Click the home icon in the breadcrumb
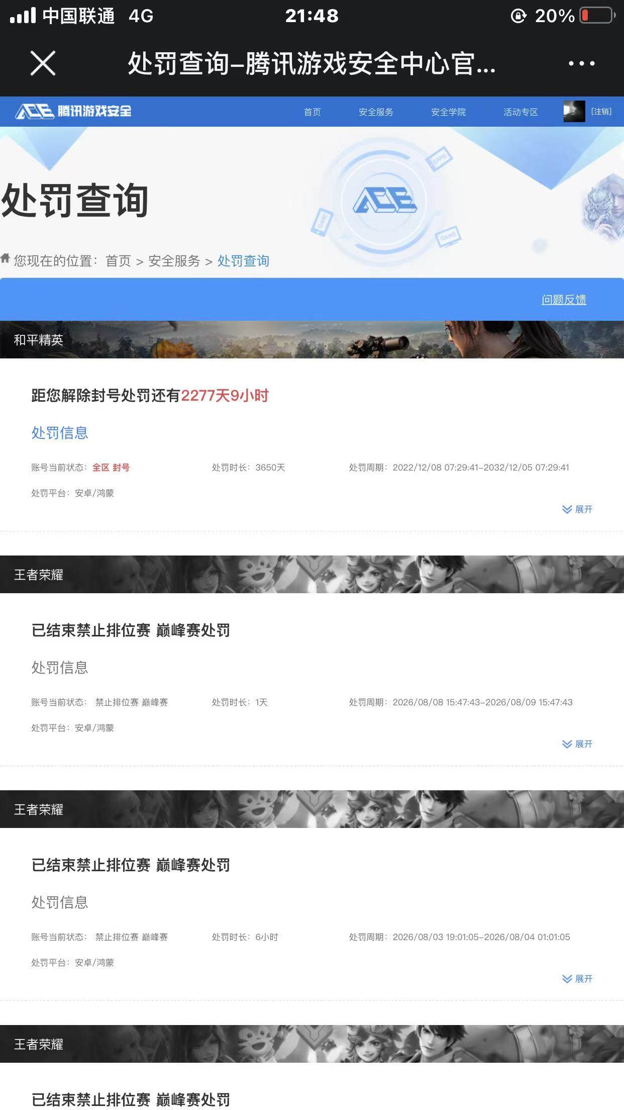Viewport: 624px width, 1110px height. coord(6,258)
